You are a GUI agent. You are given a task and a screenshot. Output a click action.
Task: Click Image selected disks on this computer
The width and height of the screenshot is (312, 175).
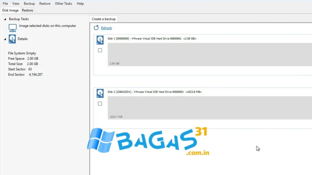pos(48,26)
